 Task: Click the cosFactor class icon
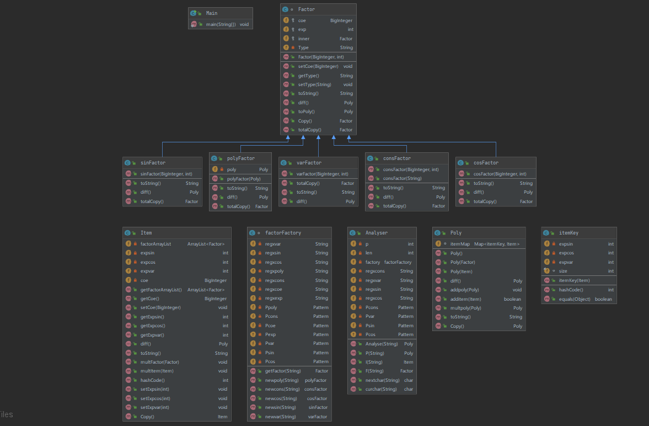[460, 163]
